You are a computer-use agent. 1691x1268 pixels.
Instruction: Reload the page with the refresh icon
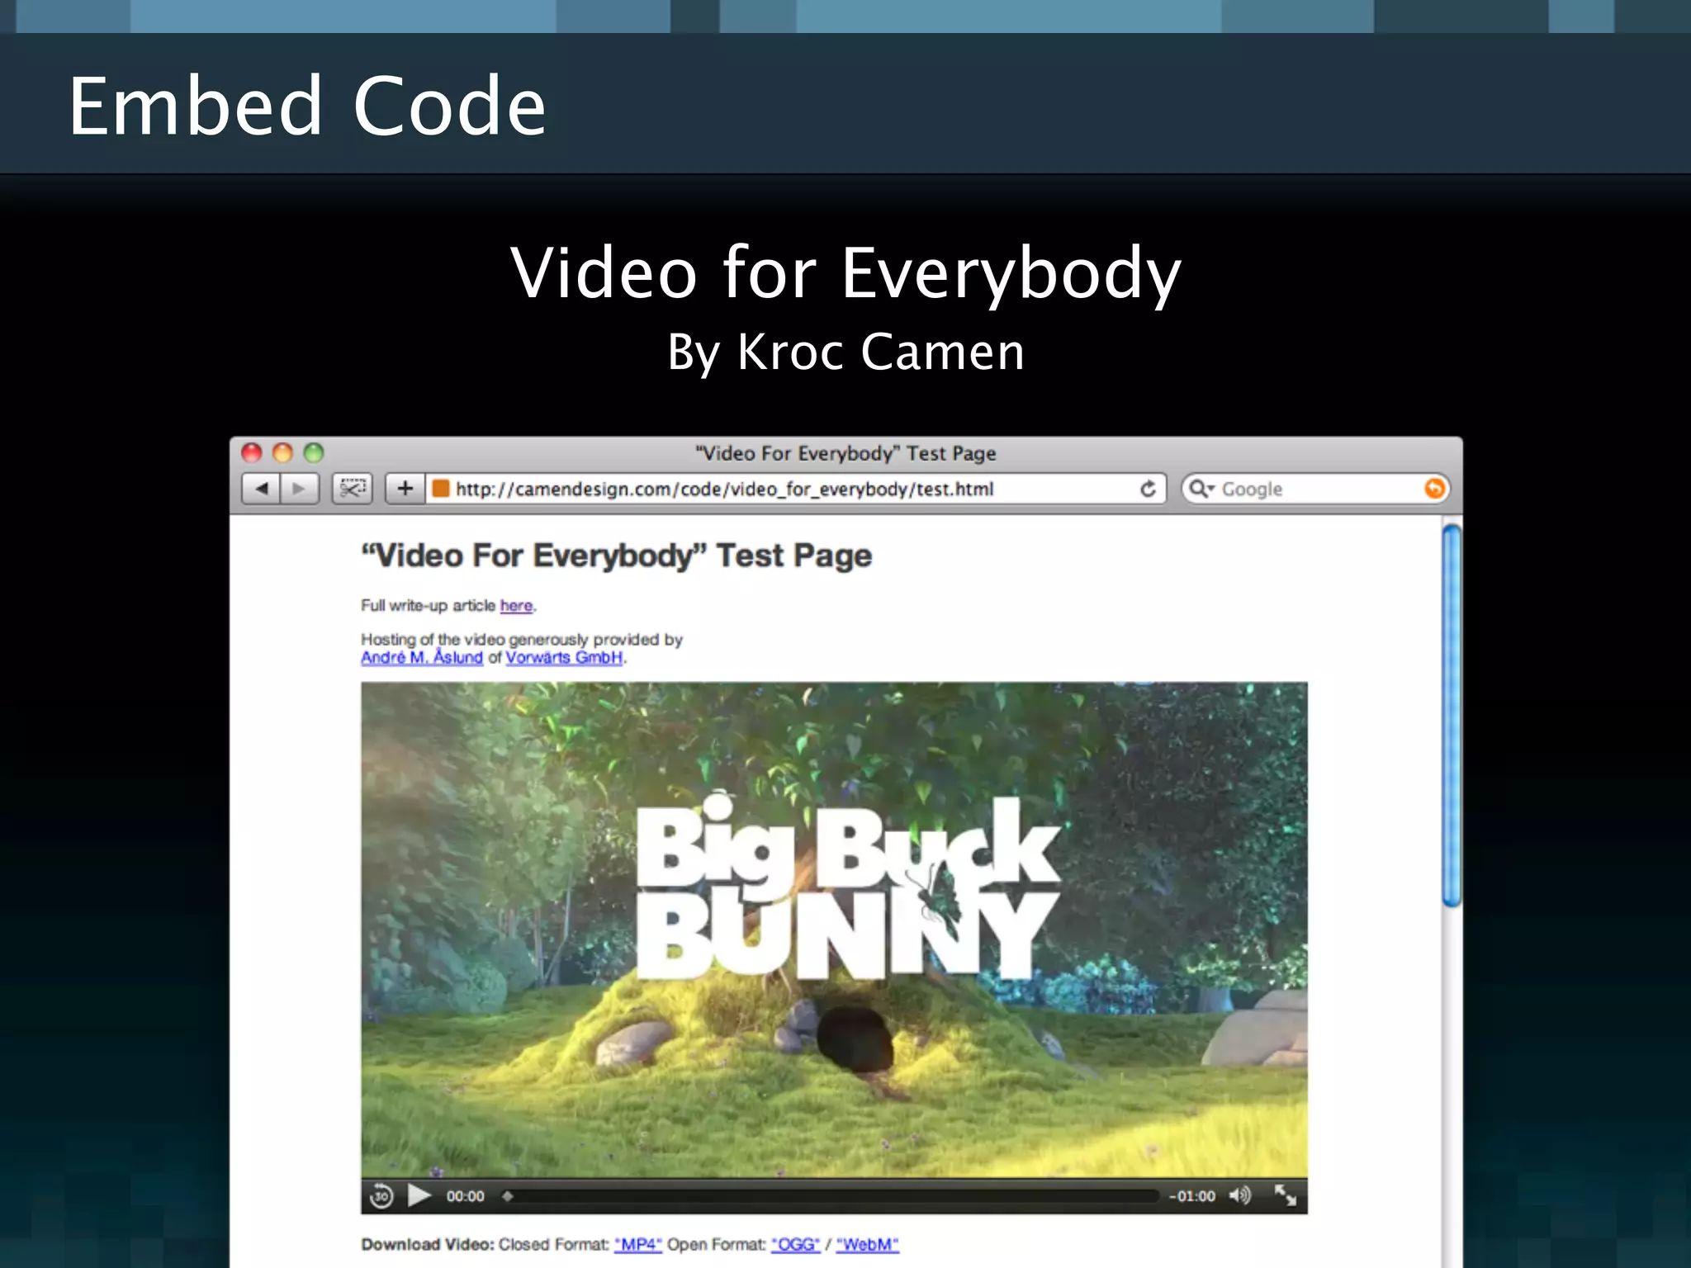tap(1148, 489)
